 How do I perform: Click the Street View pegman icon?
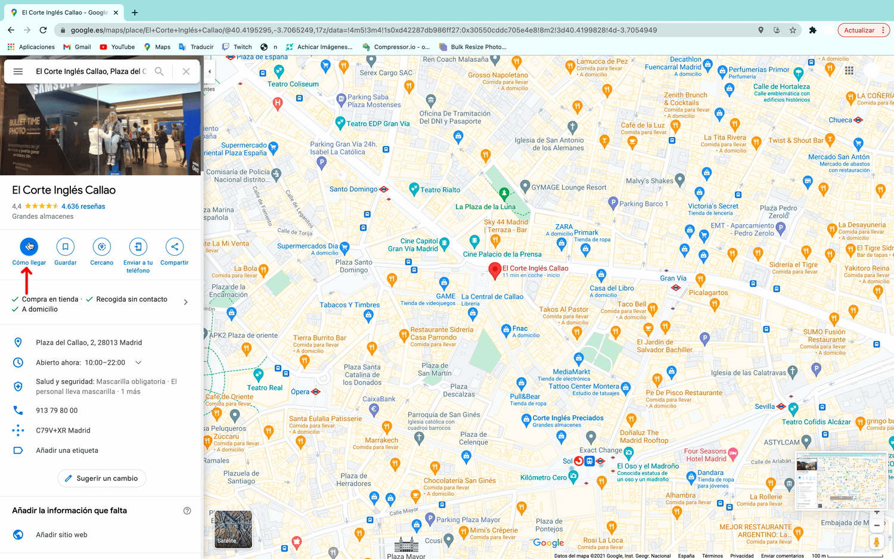click(877, 542)
